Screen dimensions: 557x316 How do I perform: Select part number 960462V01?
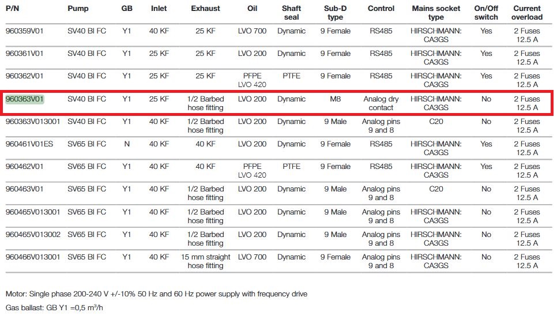click(25, 167)
